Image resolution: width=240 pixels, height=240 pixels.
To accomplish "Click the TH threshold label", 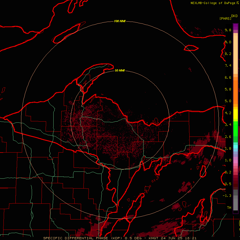I will 229,208.
